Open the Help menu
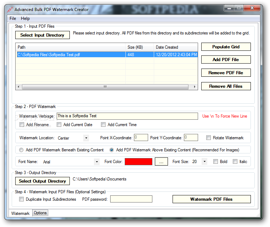270x227 pixels. pyautogui.click(x=25, y=18)
